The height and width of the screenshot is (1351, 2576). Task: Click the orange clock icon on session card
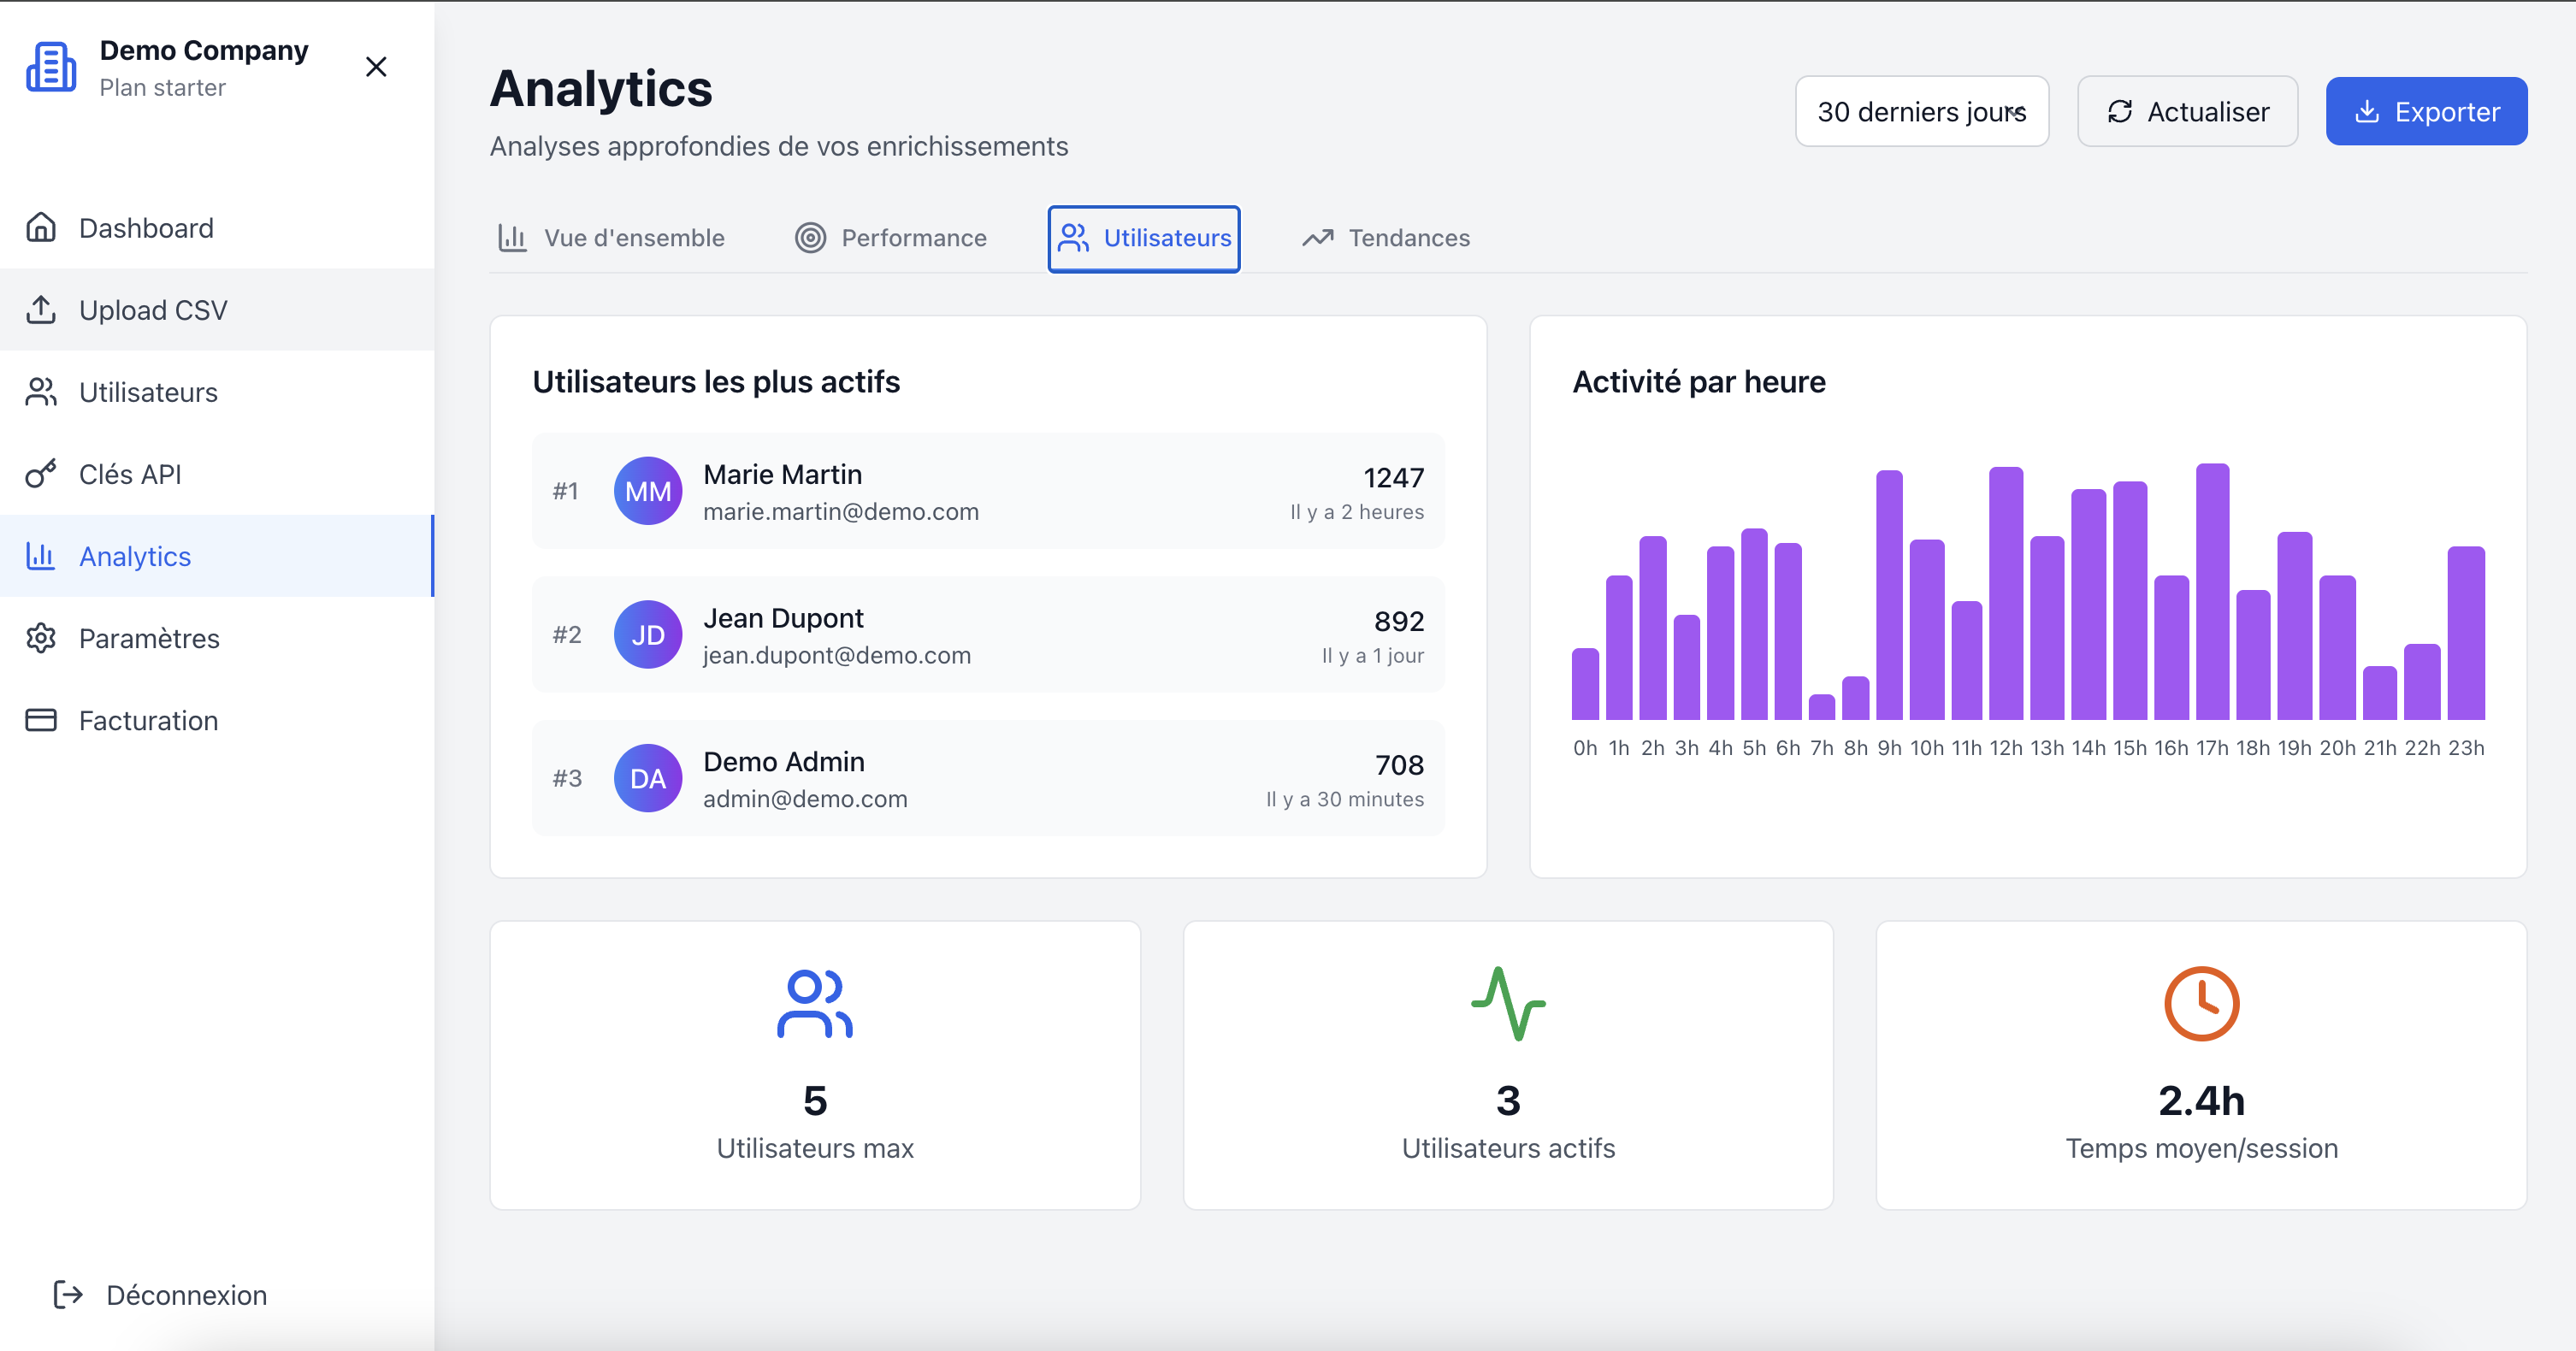(2201, 1003)
